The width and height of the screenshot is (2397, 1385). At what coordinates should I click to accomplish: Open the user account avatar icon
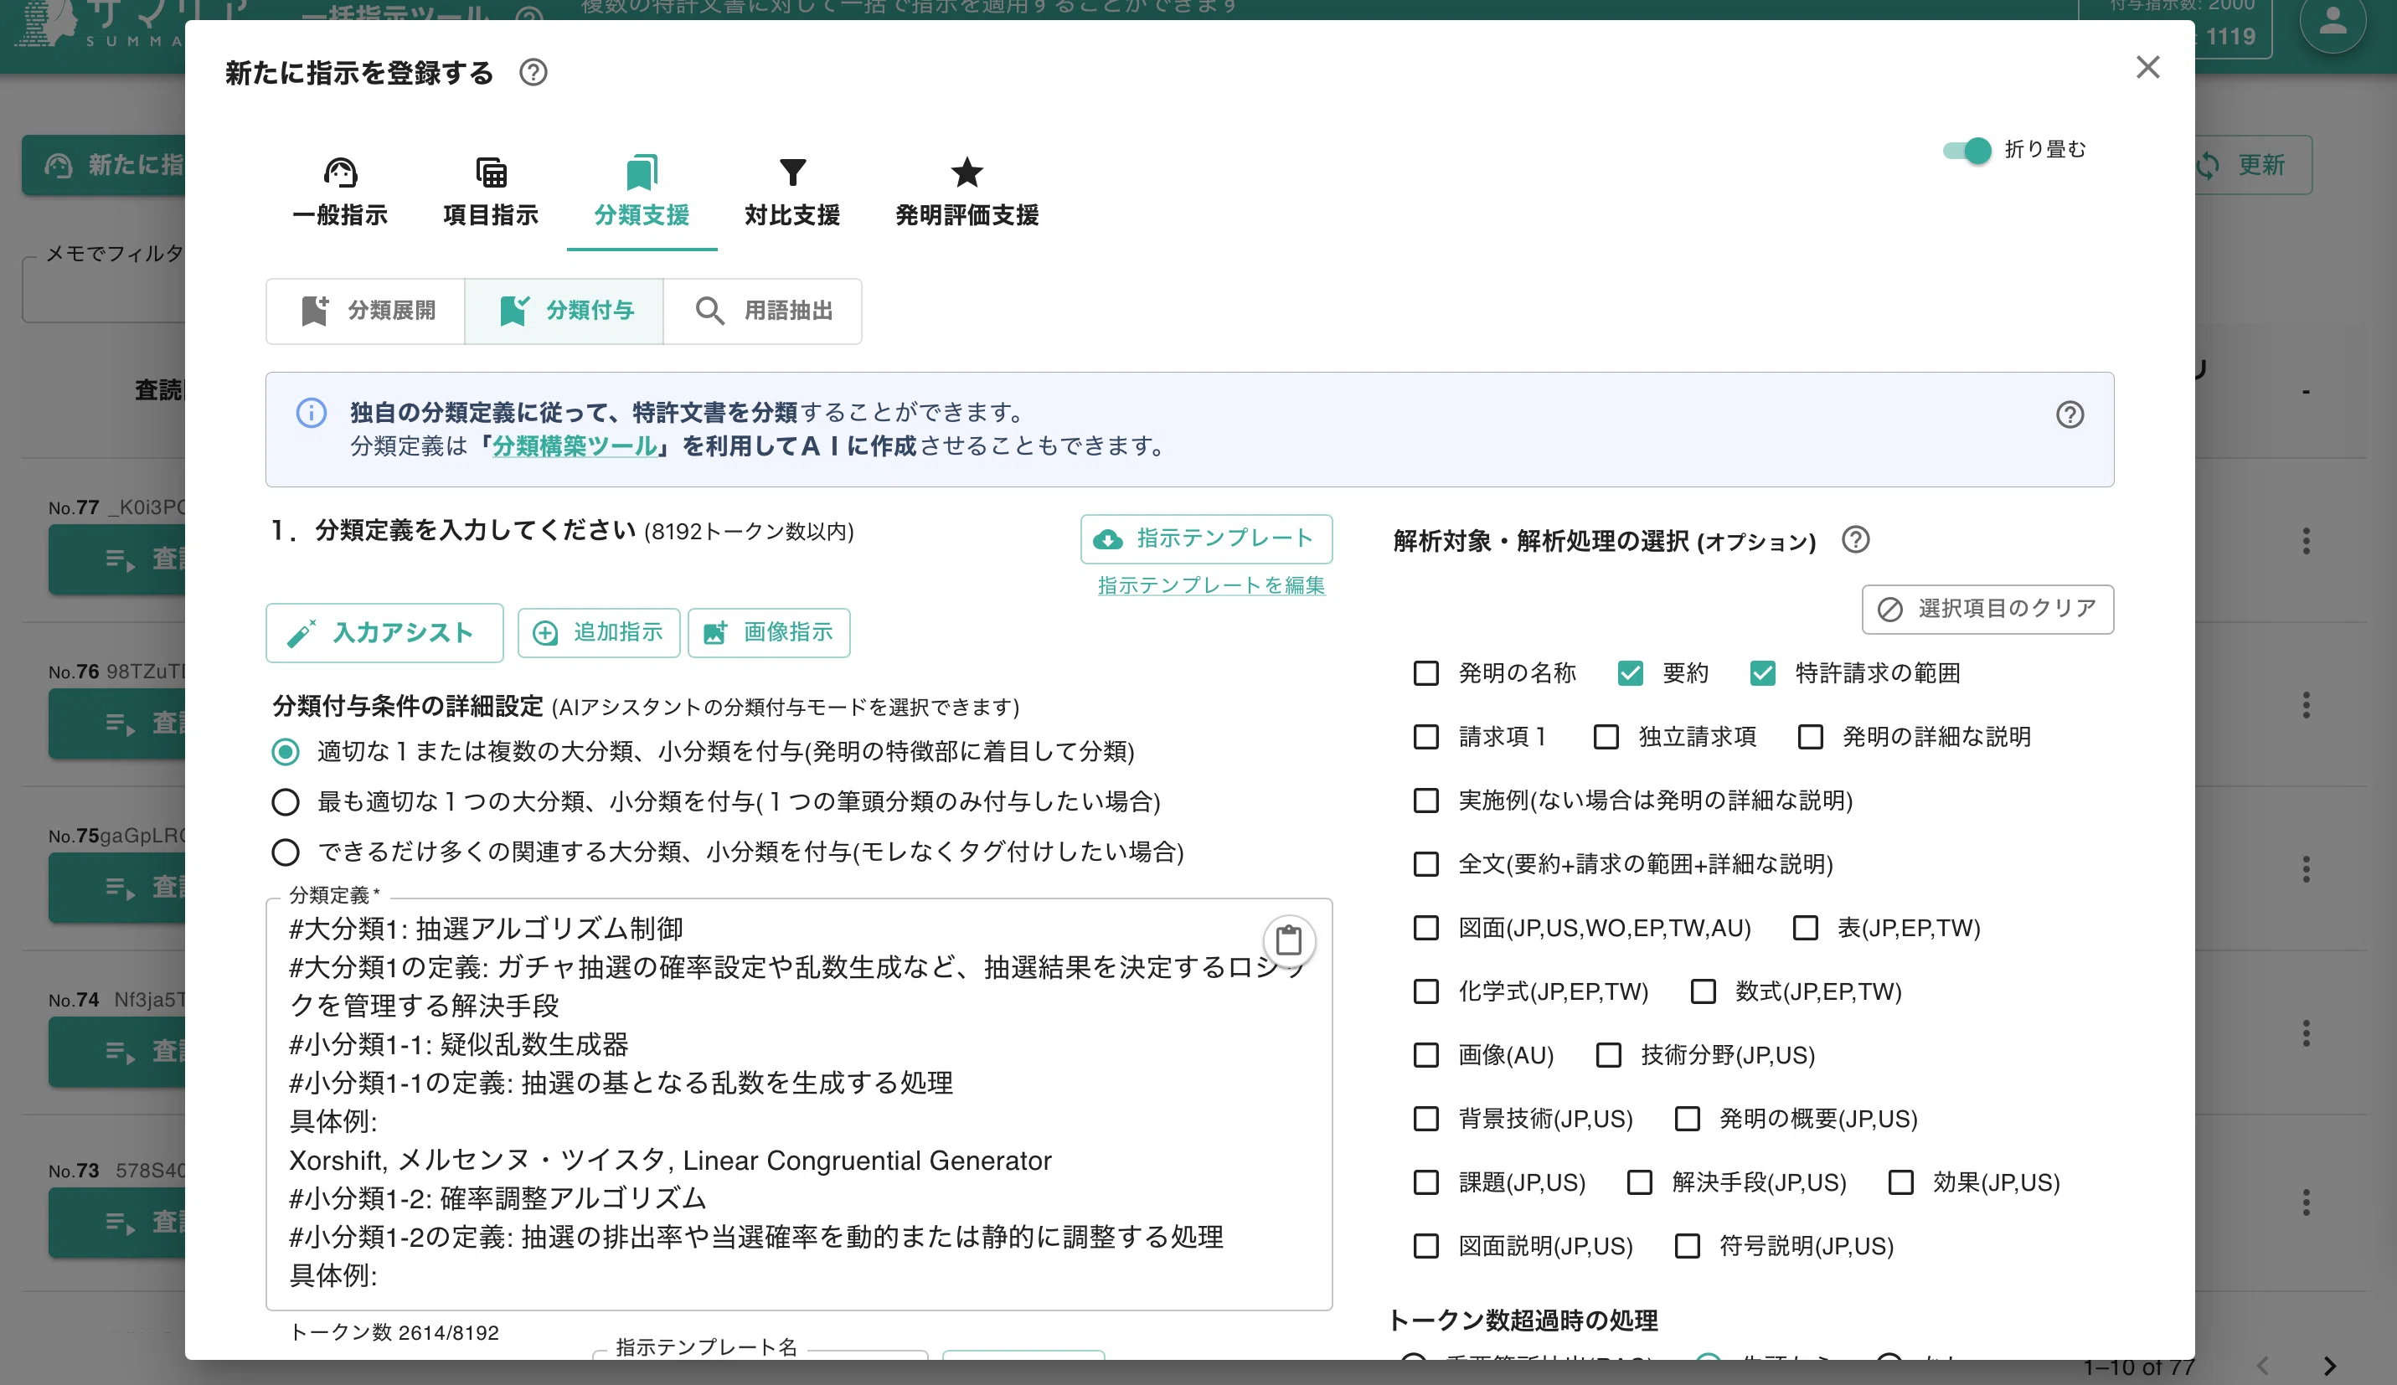coord(2332,21)
